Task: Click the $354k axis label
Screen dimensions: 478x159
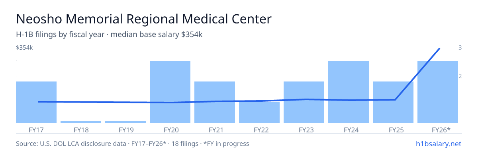Action: (x=24, y=48)
